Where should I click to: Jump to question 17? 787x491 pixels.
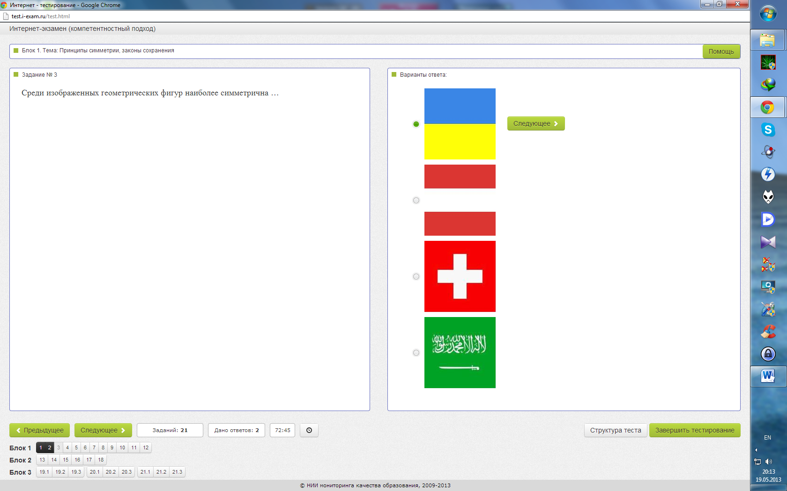pos(89,460)
